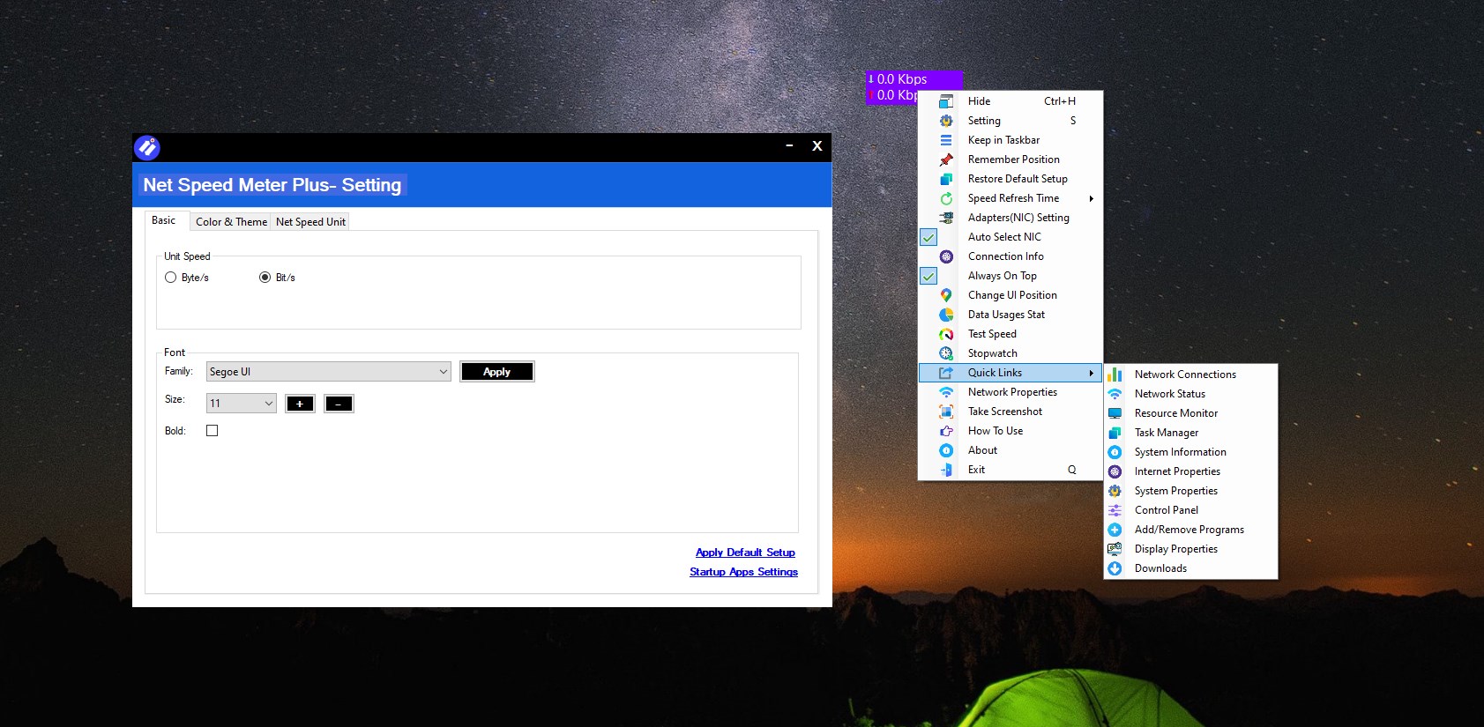The width and height of the screenshot is (1484, 727).
Task: Click the Apply font button
Action: point(497,372)
